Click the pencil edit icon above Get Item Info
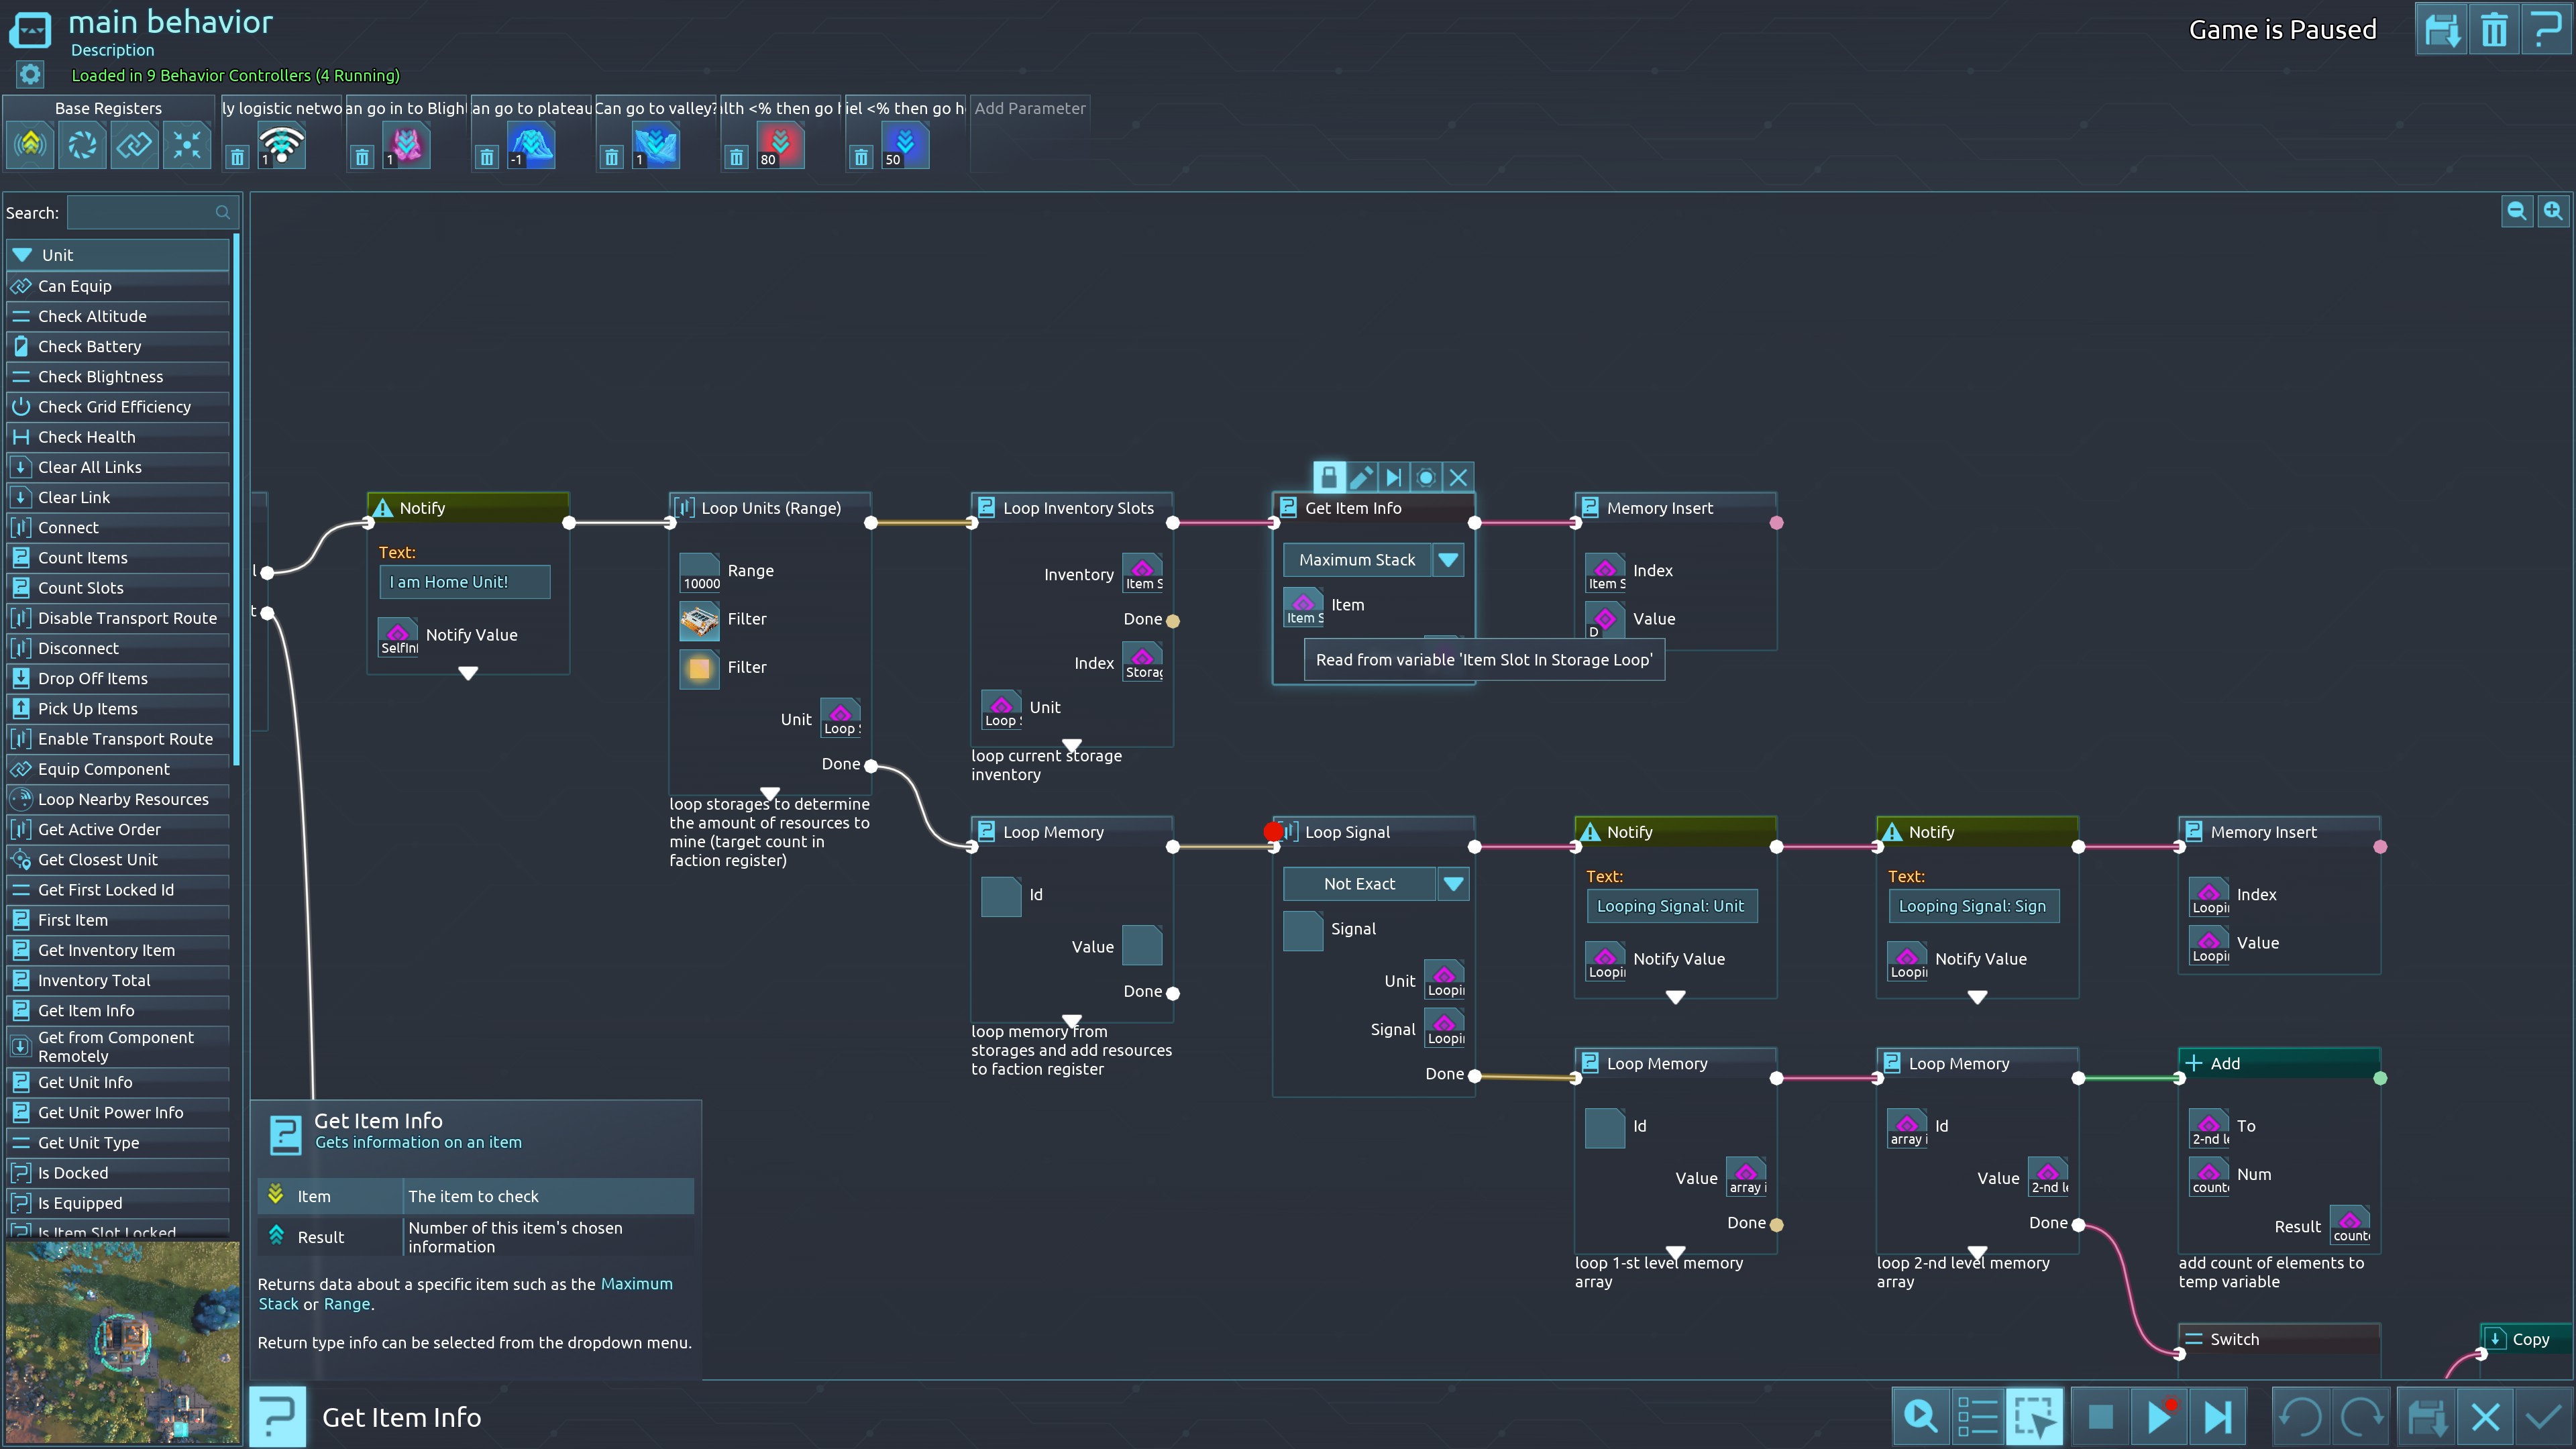The image size is (2576, 1449). 1361,477
